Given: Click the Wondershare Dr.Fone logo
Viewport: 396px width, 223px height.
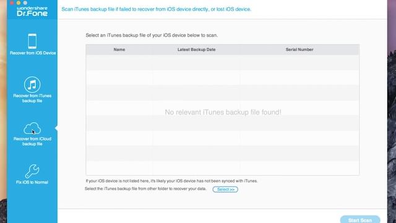Looking at the screenshot, I should click(x=32, y=11).
